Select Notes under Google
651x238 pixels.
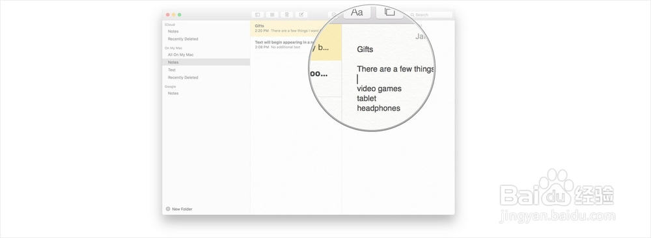pyautogui.click(x=173, y=93)
